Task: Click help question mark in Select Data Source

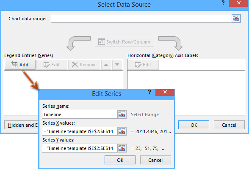Action: 223,3
